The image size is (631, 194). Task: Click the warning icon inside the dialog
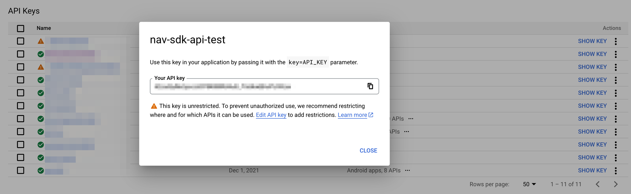point(153,106)
